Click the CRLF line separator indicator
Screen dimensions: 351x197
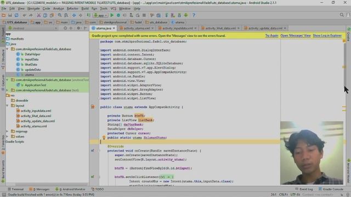[x=284, y=195]
